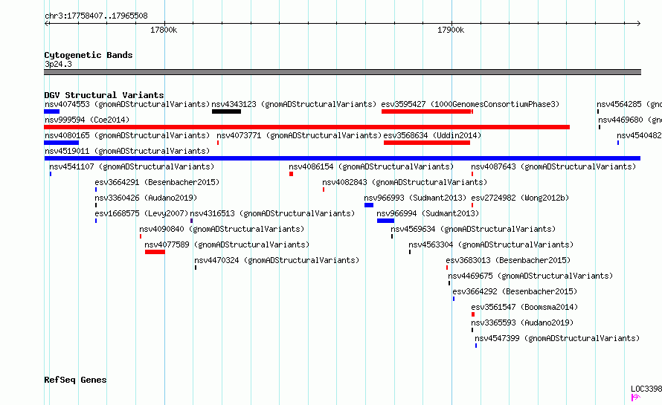
Task: Click the red nsv4077589 variant bar
Action: click(155, 252)
